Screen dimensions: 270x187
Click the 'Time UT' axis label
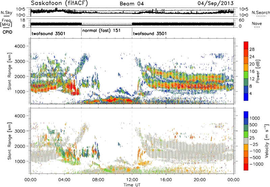pyautogui.click(x=132, y=185)
